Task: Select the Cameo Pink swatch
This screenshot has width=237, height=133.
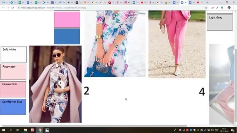Action: (x=13, y=89)
